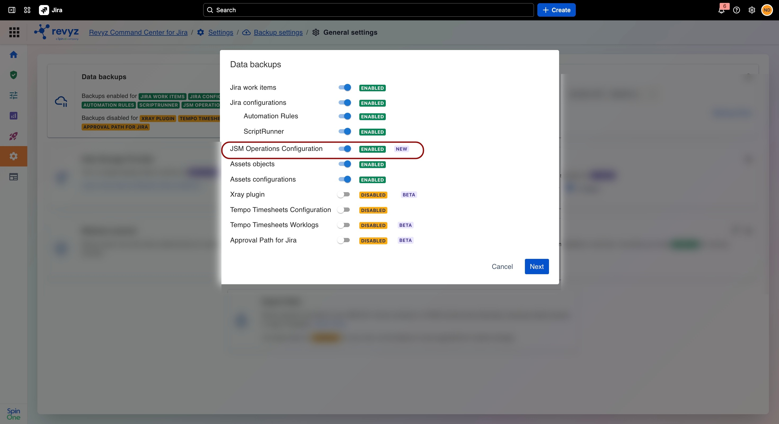Viewport: 779px width, 424px height.
Task: Click the SCRIPTRUNNER tag
Action: (x=158, y=105)
